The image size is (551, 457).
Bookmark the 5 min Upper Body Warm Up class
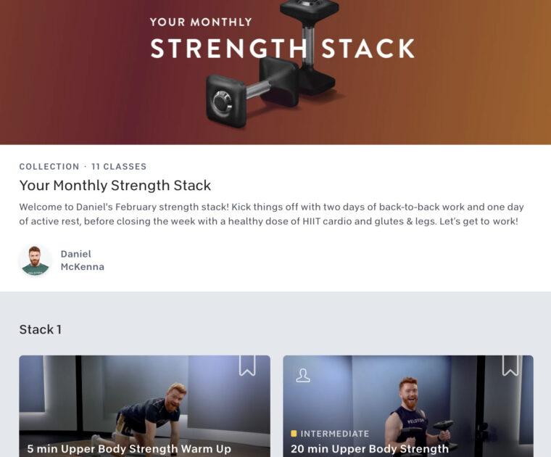click(x=247, y=366)
